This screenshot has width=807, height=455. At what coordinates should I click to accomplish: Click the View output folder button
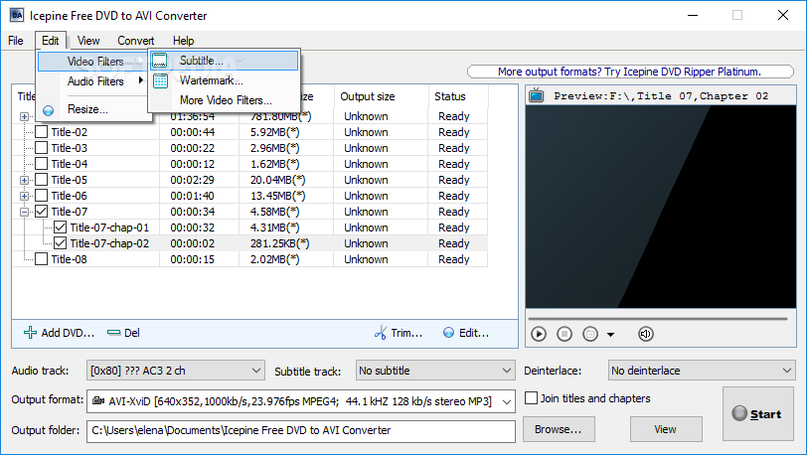click(666, 429)
